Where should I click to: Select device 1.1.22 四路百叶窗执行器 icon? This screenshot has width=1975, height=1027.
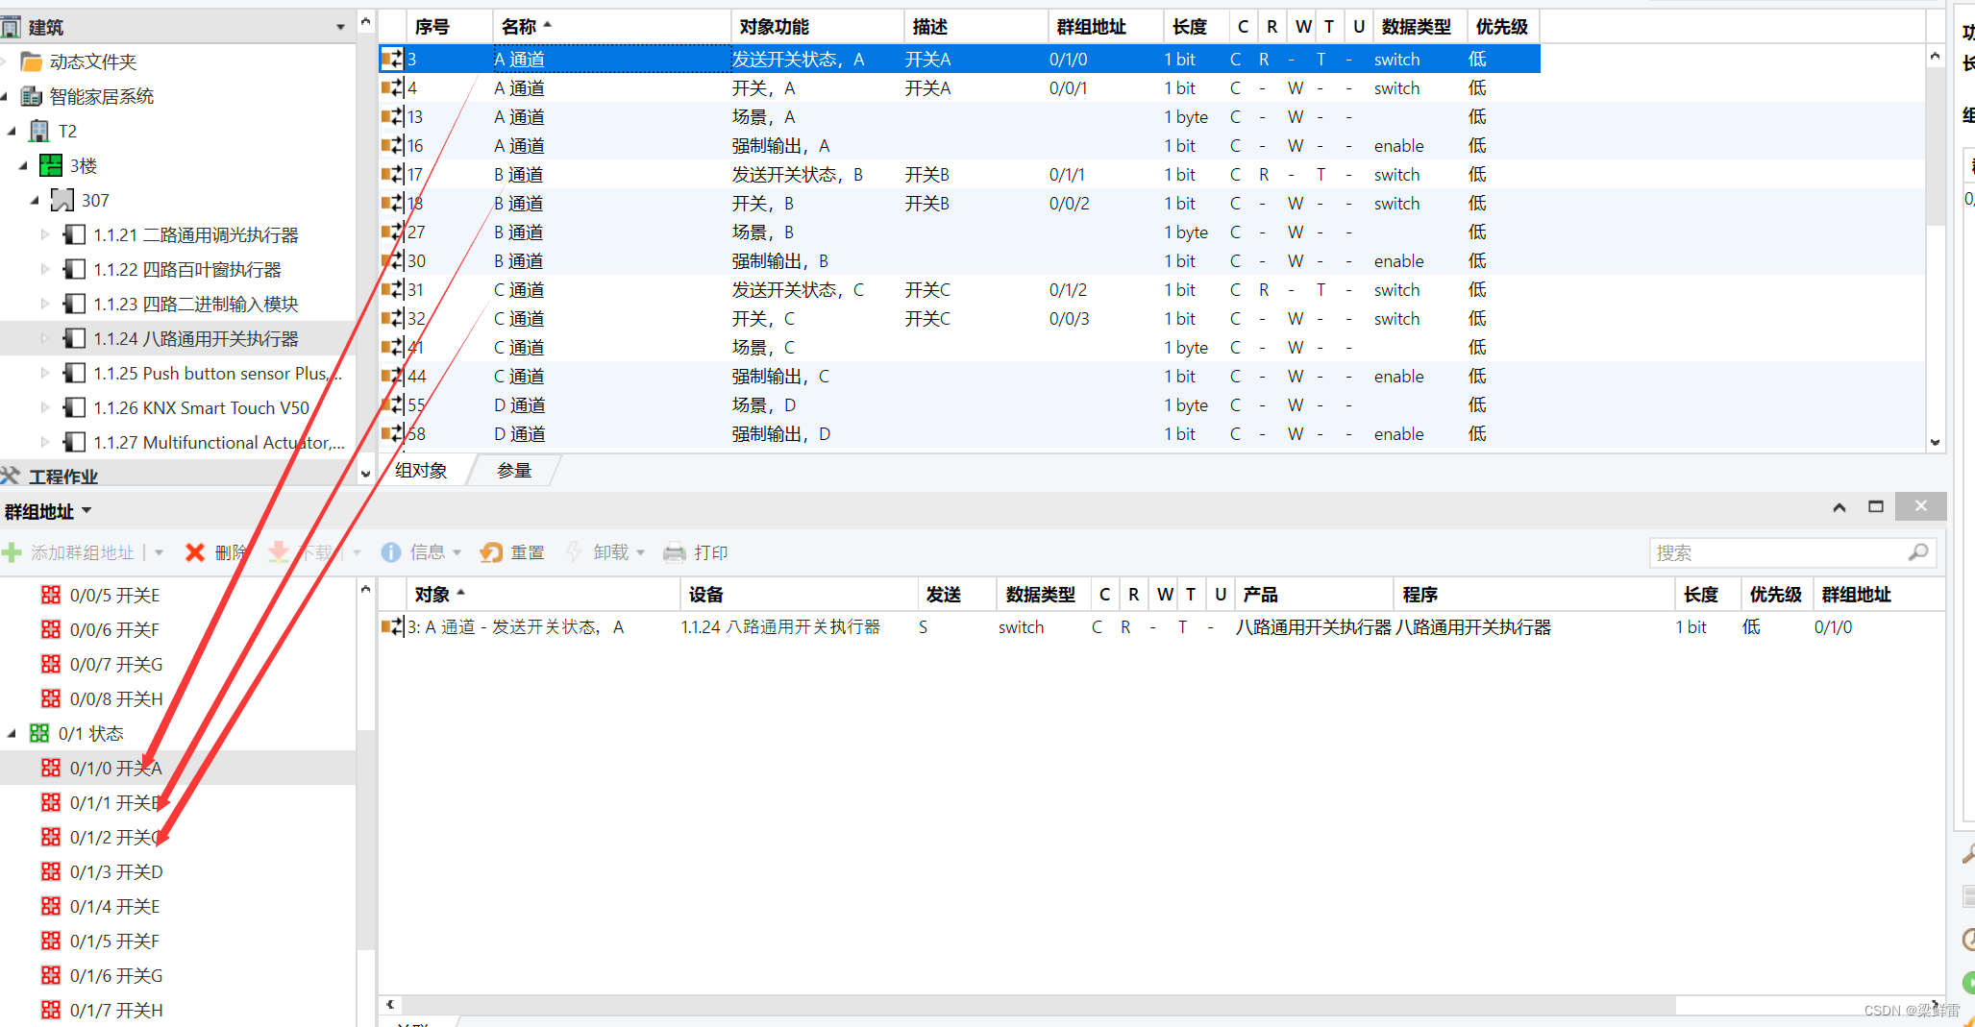pos(74,269)
